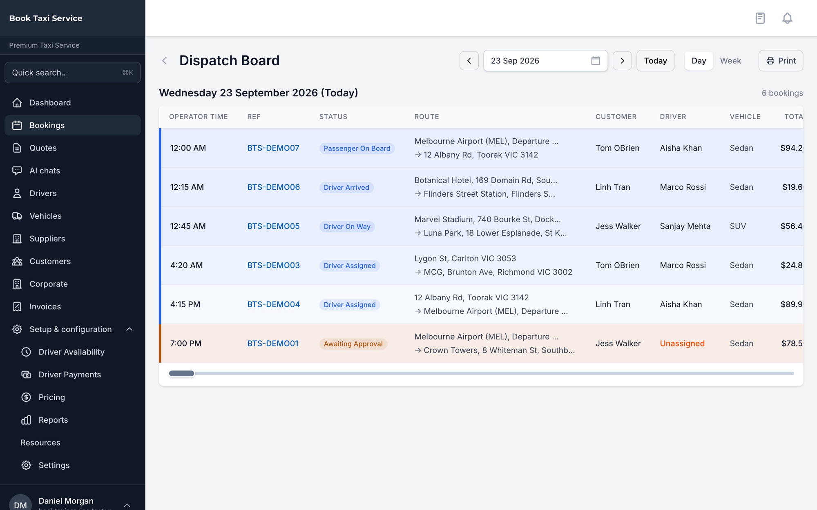Click the Pricing dollar icon
This screenshot has height=510, width=817.
(x=26, y=397)
